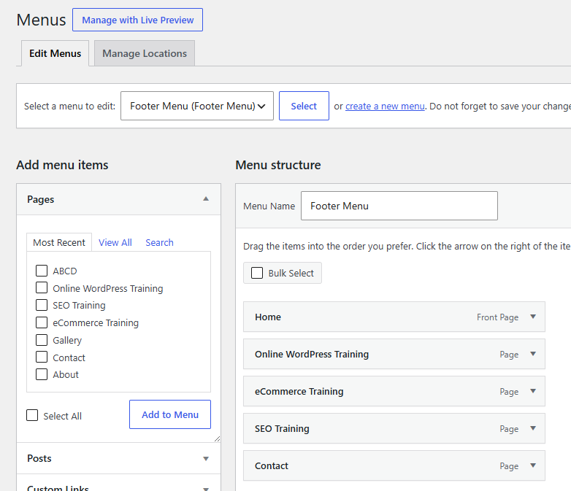Screen dimensions: 571x491
Task: Open the pages Search tab
Action: 159,242
